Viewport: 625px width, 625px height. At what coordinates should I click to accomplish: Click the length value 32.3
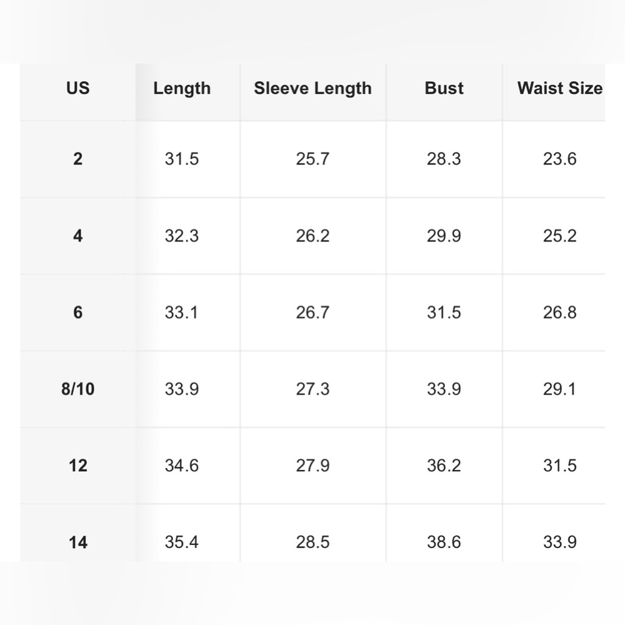tap(182, 236)
